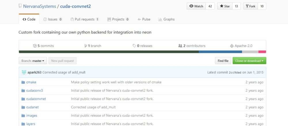288x126 pixels.
Task: Click apark263's avatar thumbnail
Action: [24, 72]
